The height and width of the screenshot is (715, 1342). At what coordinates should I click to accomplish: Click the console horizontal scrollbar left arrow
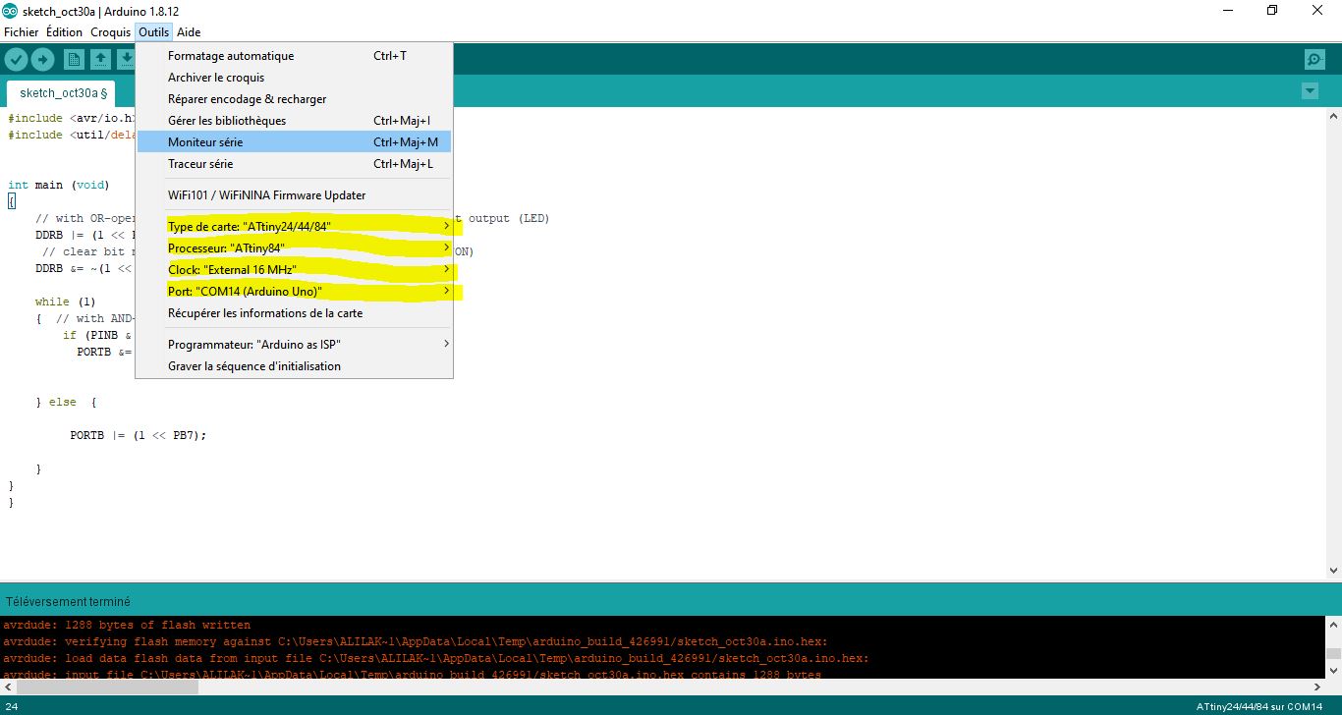(9, 687)
